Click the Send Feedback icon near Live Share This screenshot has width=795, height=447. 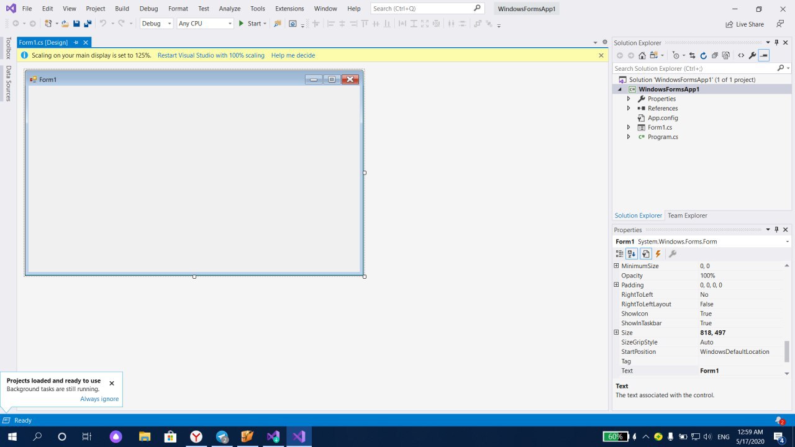coord(780,24)
